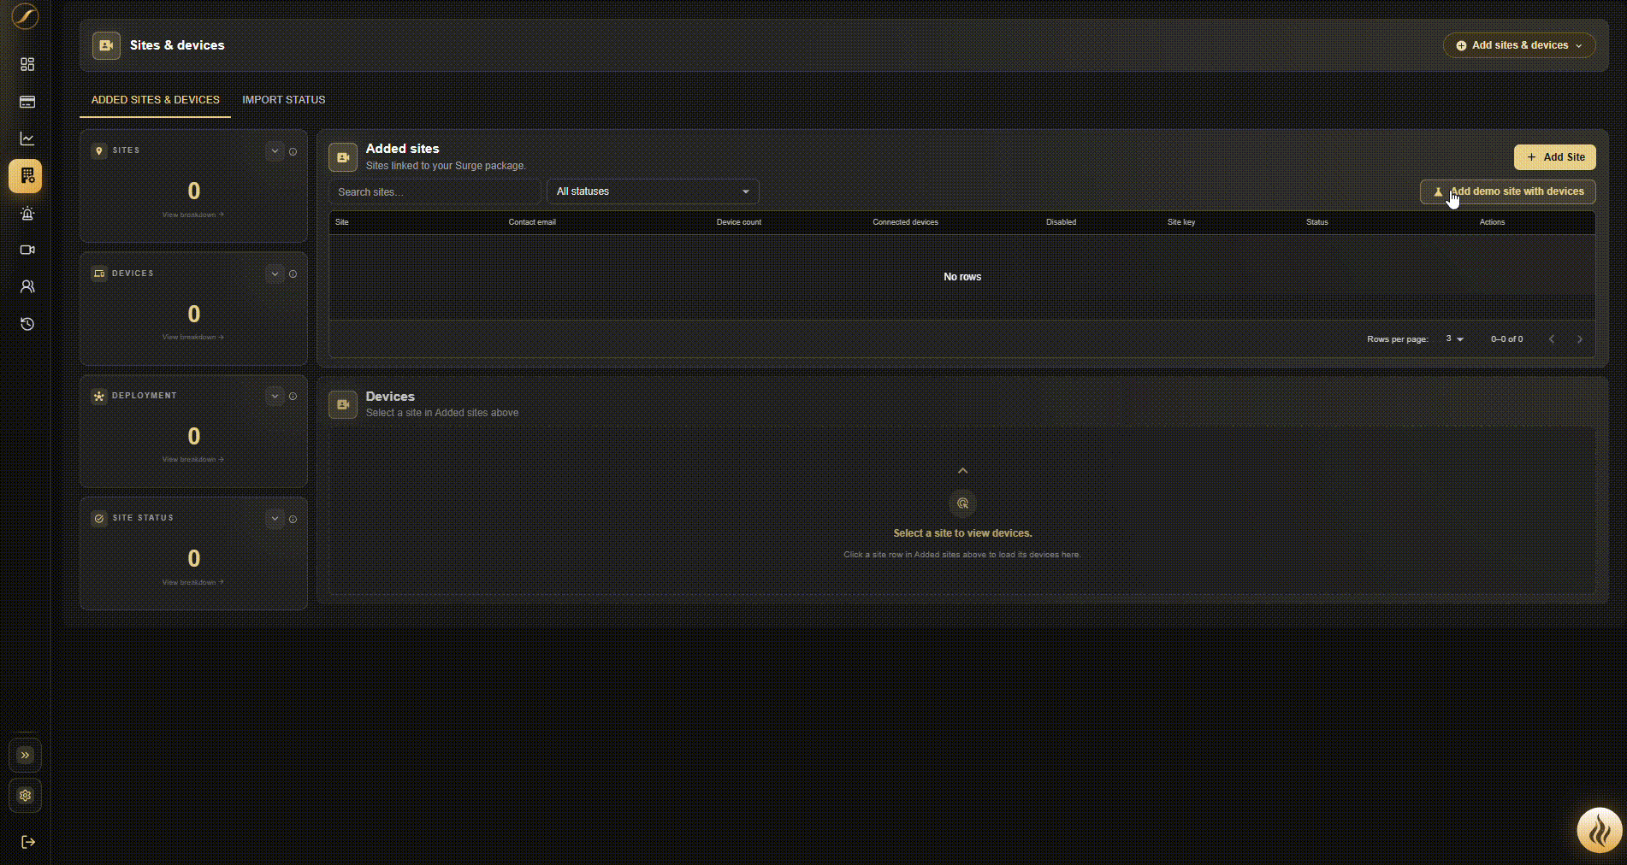This screenshot has width=1627, height=865.
Task: Click the SITE STATUS card info icon
Action: 293,519
